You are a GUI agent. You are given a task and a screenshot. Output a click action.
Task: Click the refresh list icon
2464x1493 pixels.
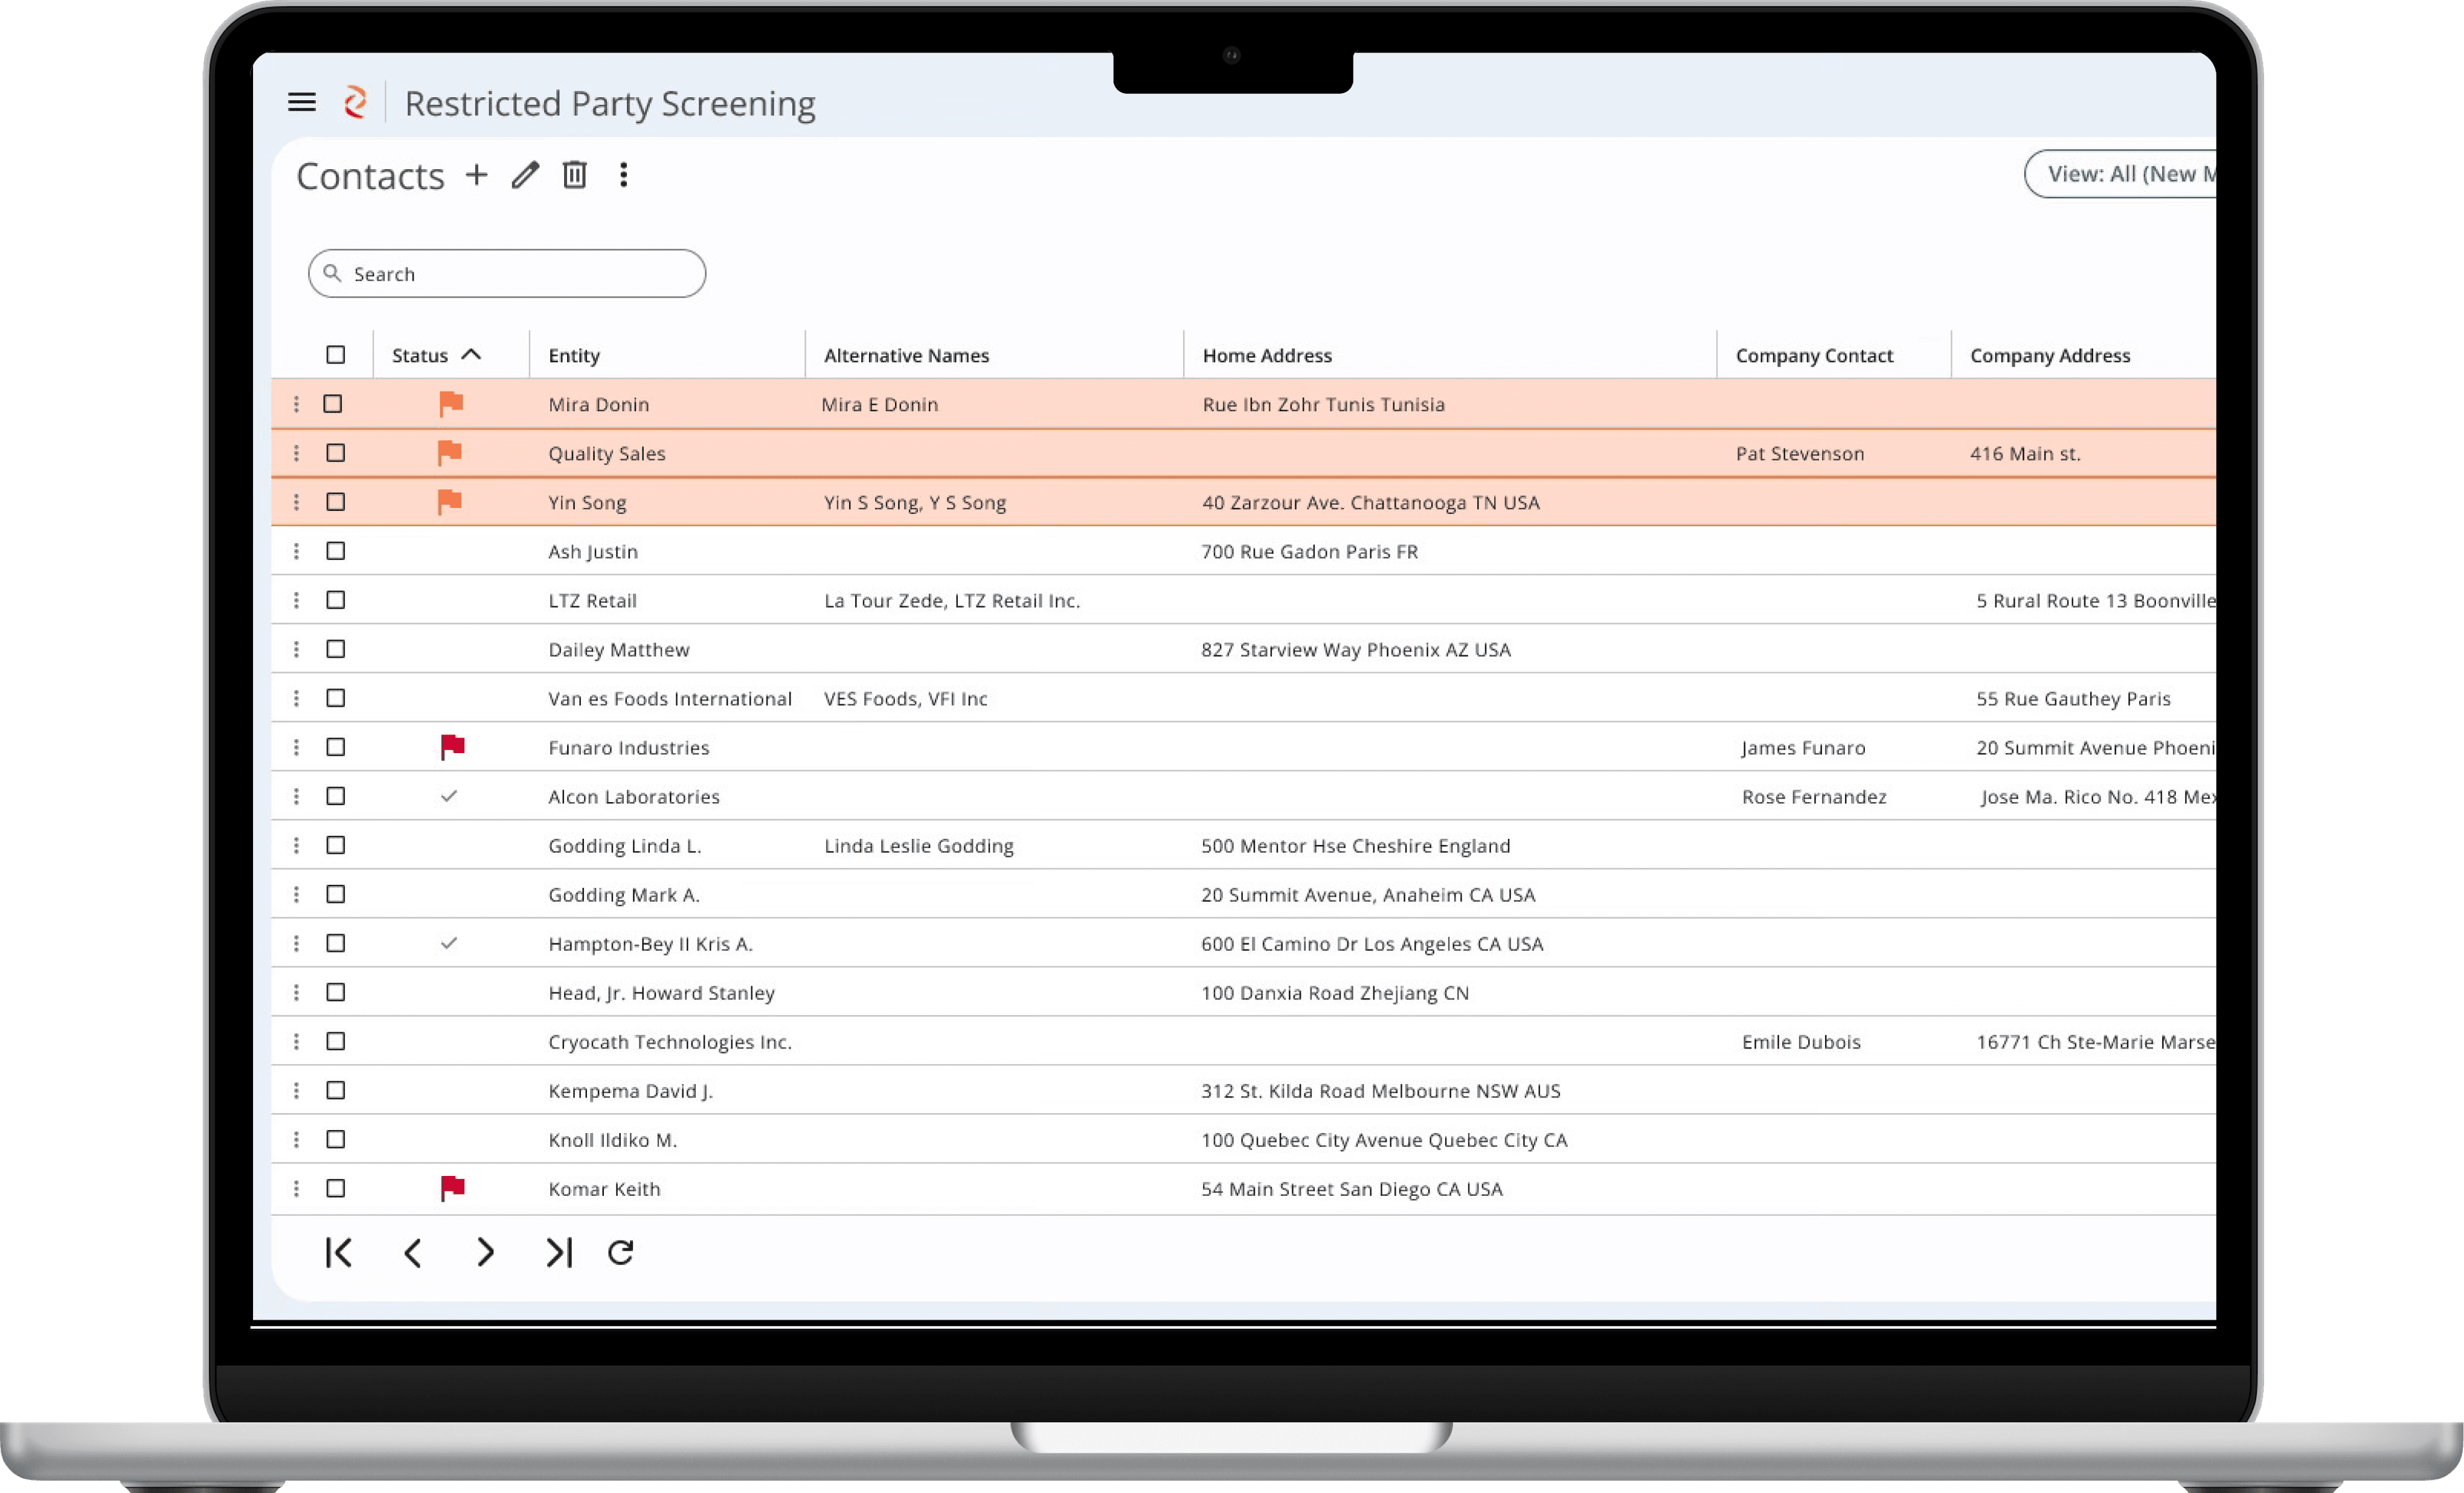tap(621, 1252)
